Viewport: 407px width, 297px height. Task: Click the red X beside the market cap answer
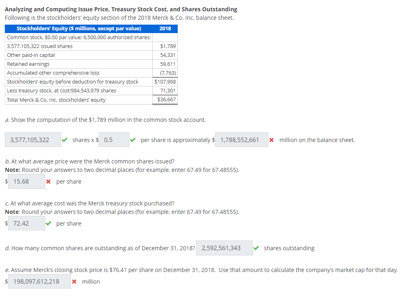click(x=75, y=281)
